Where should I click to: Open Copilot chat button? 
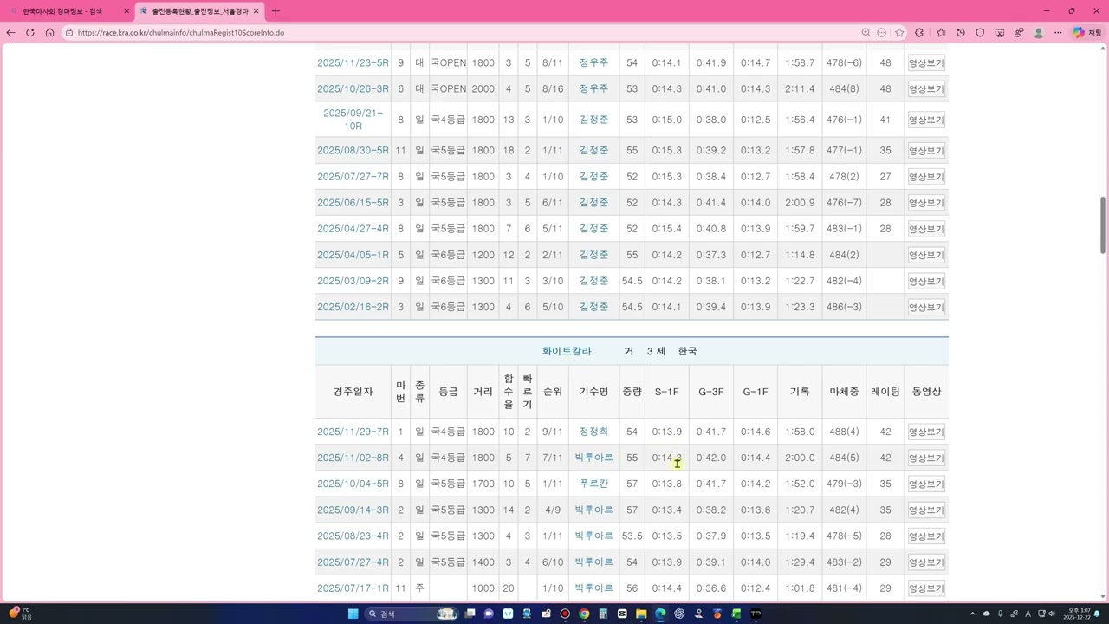[x=1086, y=32]
